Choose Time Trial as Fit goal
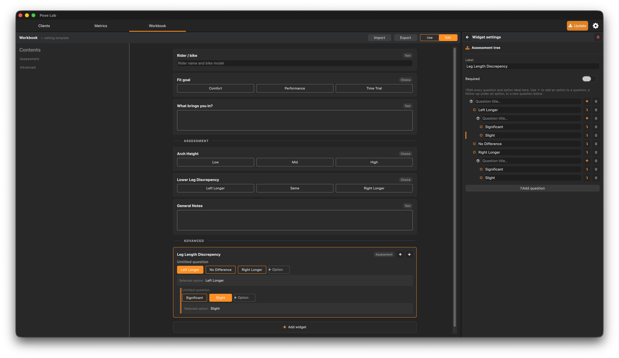Viewport: 619px width, 358px height. click(374, 88)
